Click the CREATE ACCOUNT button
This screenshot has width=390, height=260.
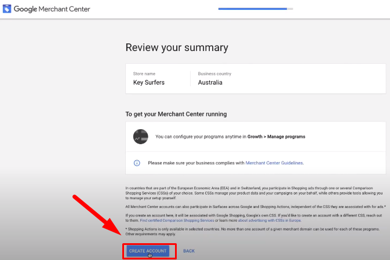click(148, 251)
